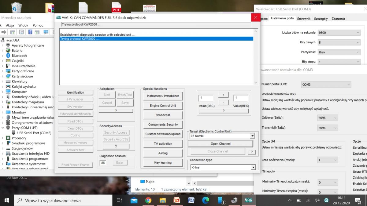Click the Windows taskbar search box

pos(64,201)
